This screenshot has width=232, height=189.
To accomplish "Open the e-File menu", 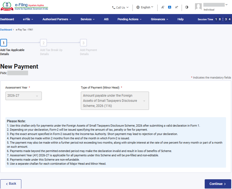I will click(28, 19).
